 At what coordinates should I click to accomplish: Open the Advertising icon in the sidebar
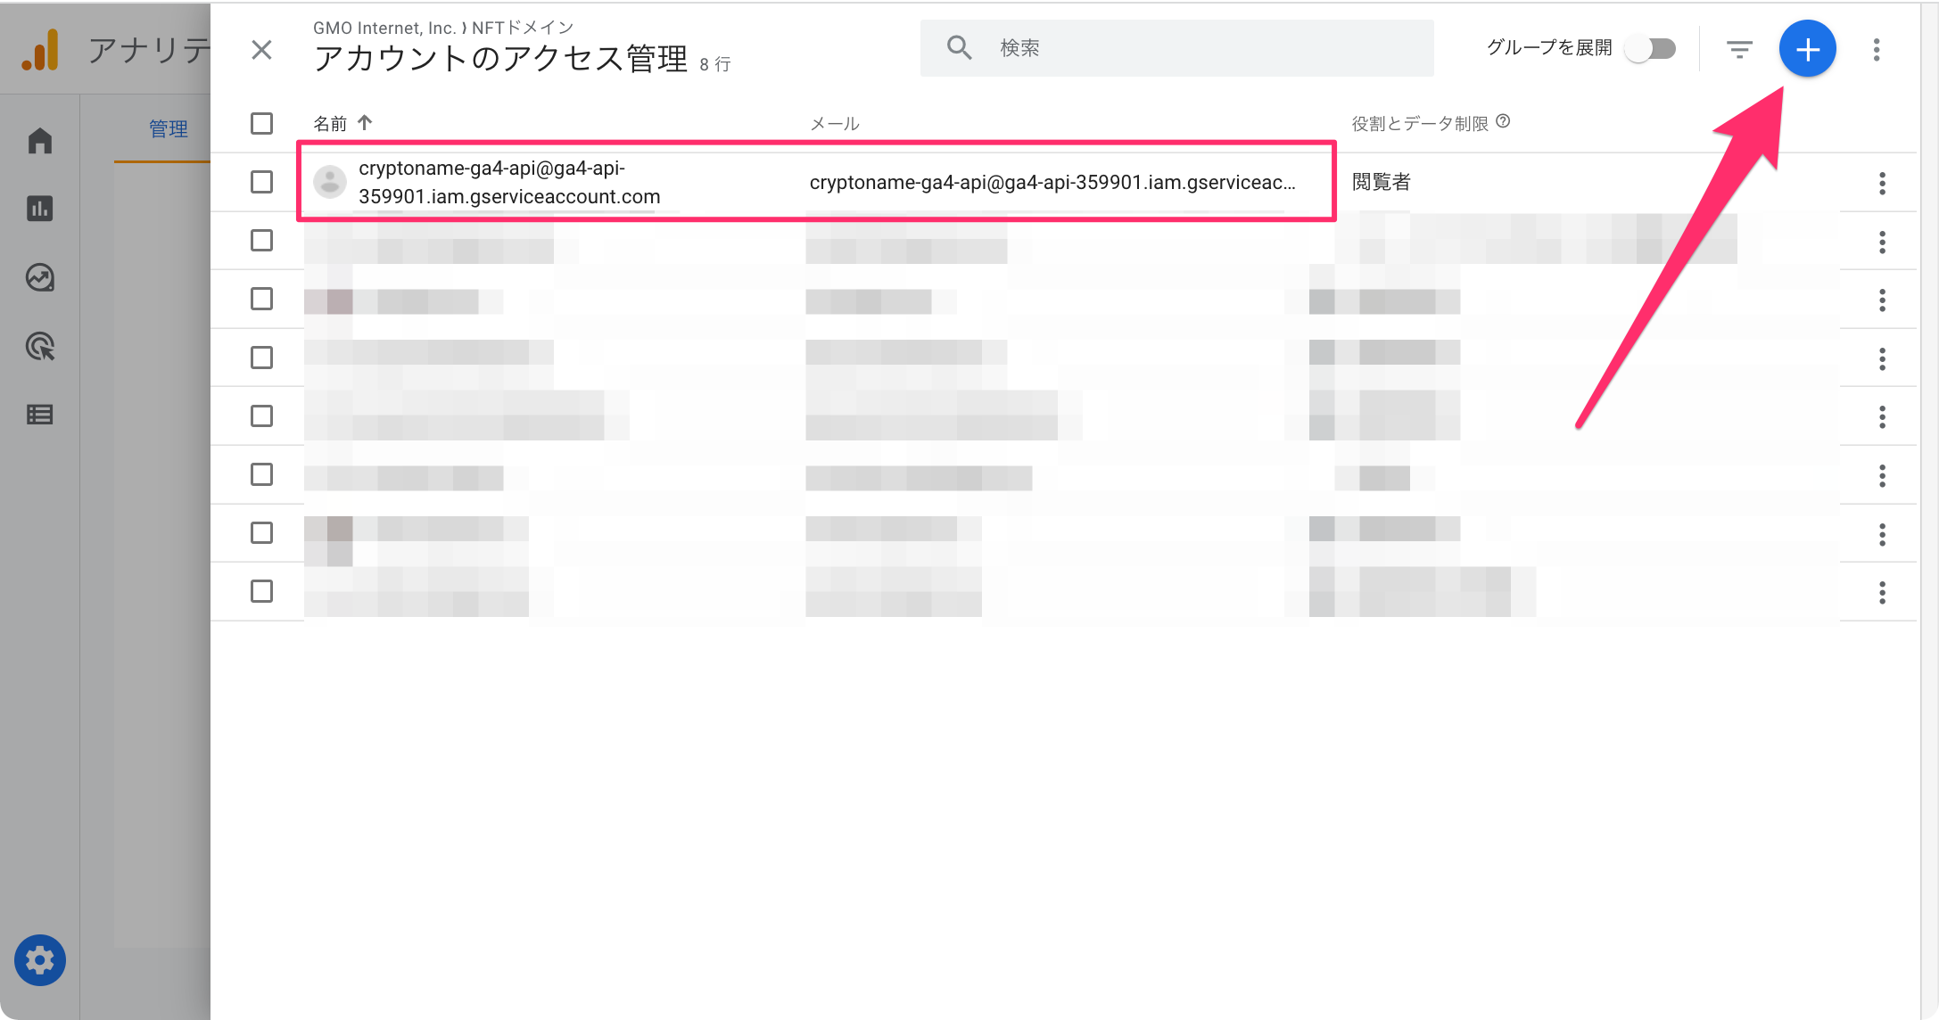(x=39, y=346)
